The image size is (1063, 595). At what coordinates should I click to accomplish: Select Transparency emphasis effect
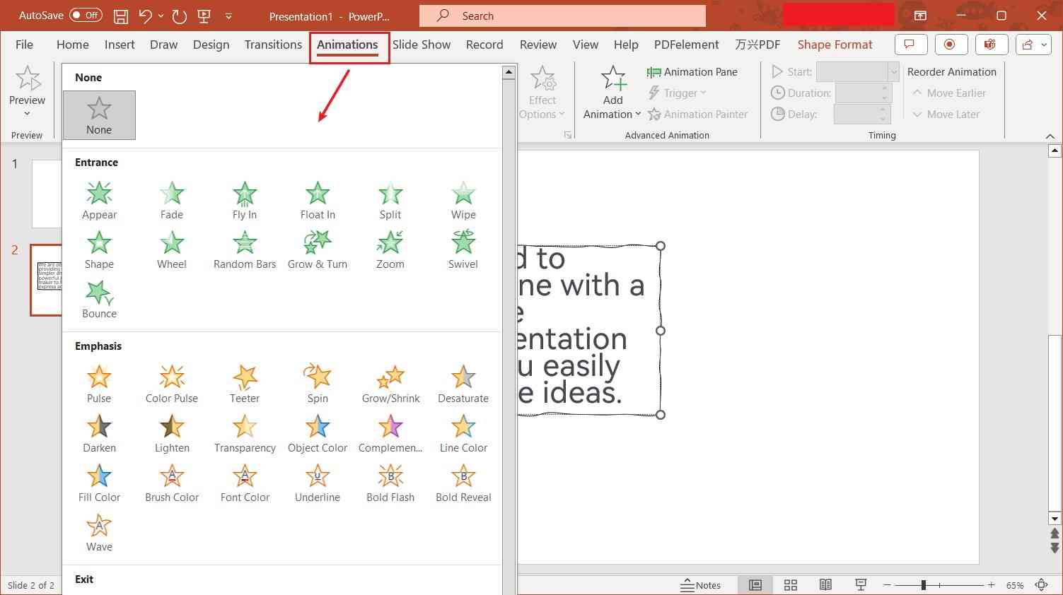click(245, 434)
